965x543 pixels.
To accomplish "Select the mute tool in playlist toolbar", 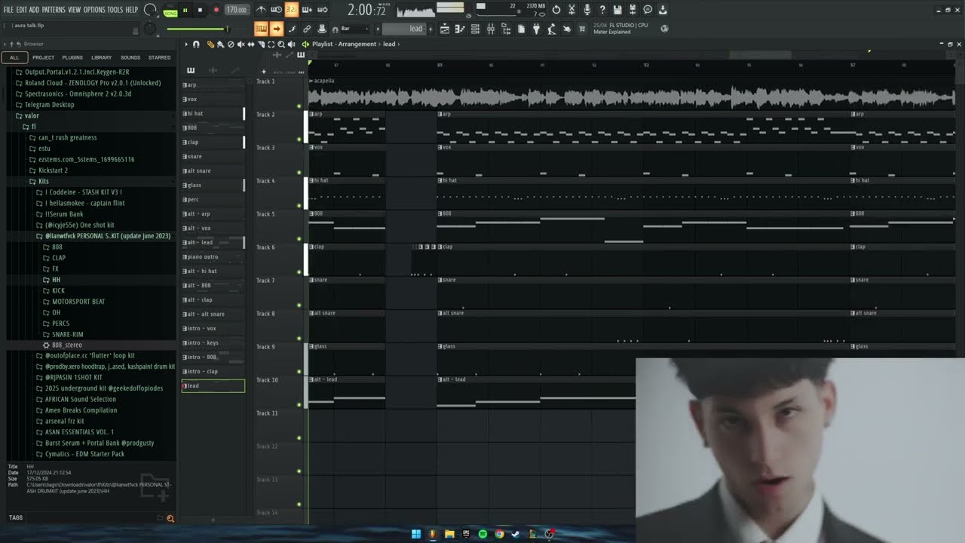I will click(x=240, y=44).
